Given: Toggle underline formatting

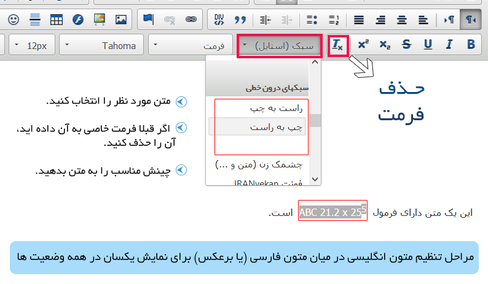Looking at the screenshot, I should point(428,45).
